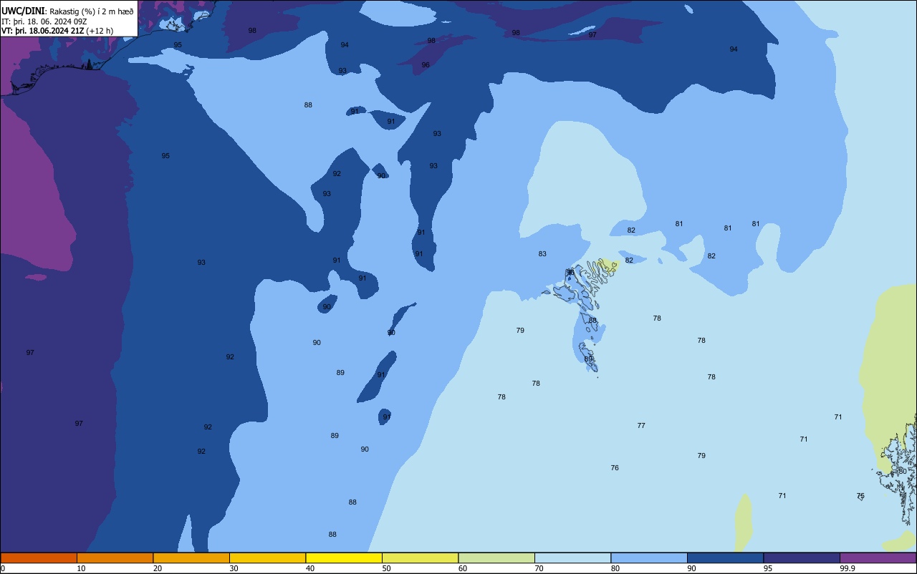The width and height of the screenshot is (917, 574).
Task: Click the '83' humidity value on the map
Action: 542,254
